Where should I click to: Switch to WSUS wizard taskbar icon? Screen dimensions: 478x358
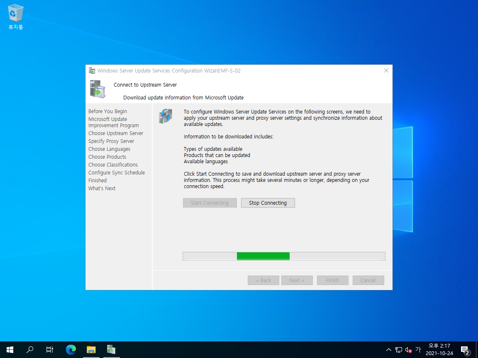111,349
